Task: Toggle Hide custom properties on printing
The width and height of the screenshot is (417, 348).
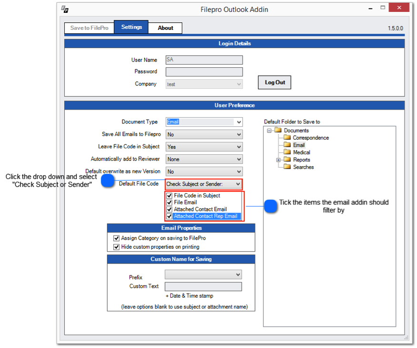Action: [116, 247]
